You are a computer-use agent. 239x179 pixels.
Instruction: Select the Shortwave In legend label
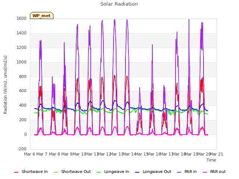(35, 172)
